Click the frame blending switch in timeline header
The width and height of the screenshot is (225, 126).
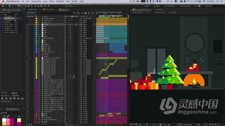click(x=86, y=13)
